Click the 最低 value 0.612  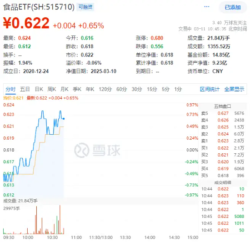click(x=24, y=46)
